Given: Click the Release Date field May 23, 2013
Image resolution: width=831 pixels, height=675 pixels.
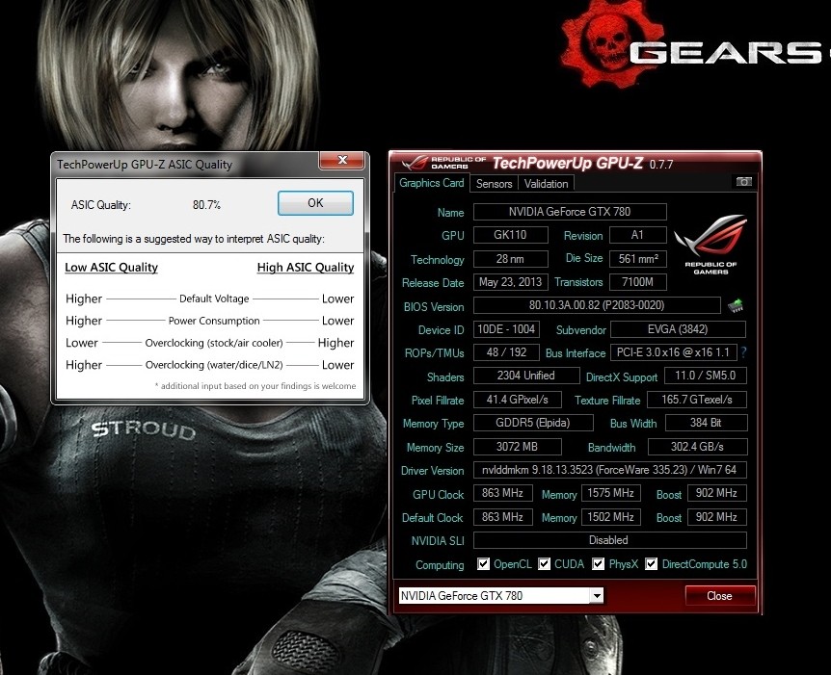Looking at the screenshot, I should pyautogui.click(x=510, y=282).
